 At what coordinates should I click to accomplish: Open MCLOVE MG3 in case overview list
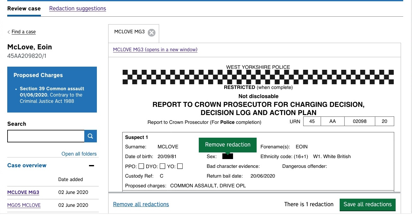tap(23, 192)
